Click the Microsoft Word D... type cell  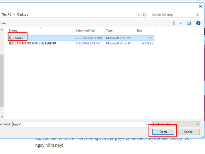click(119, 43)
